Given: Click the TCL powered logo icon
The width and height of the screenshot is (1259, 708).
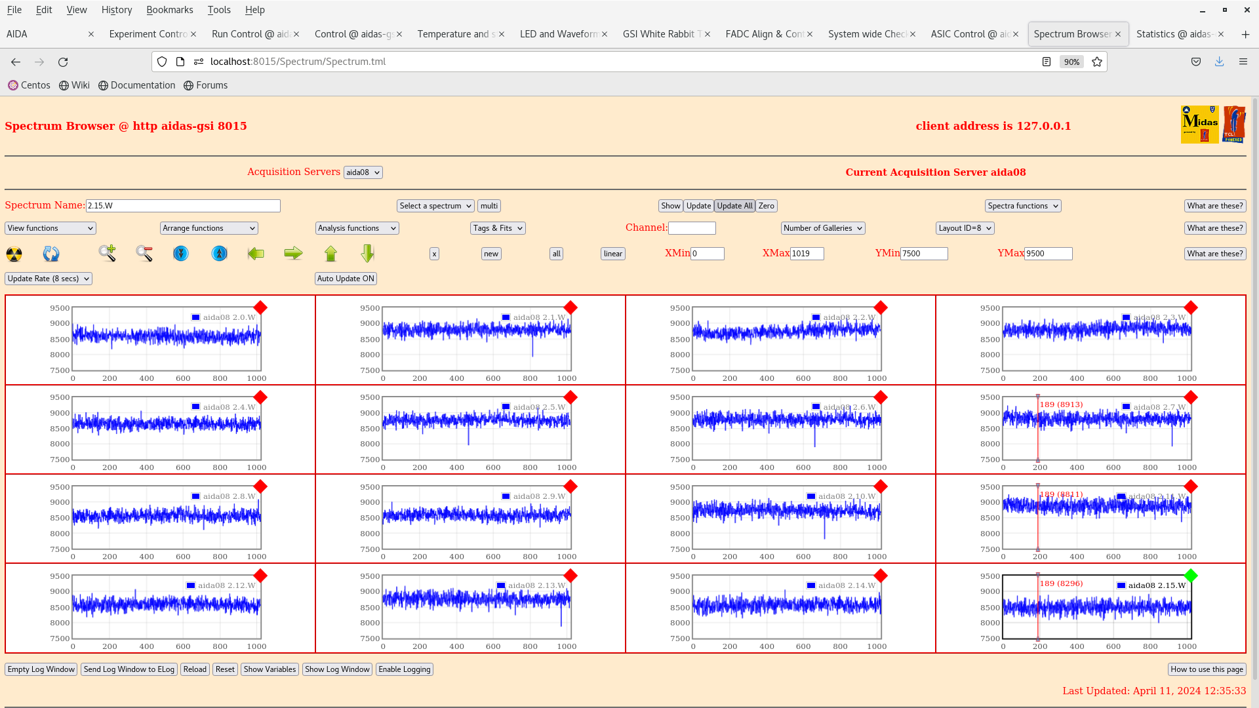Looking at the screenshot, I should click(1233, 125).
